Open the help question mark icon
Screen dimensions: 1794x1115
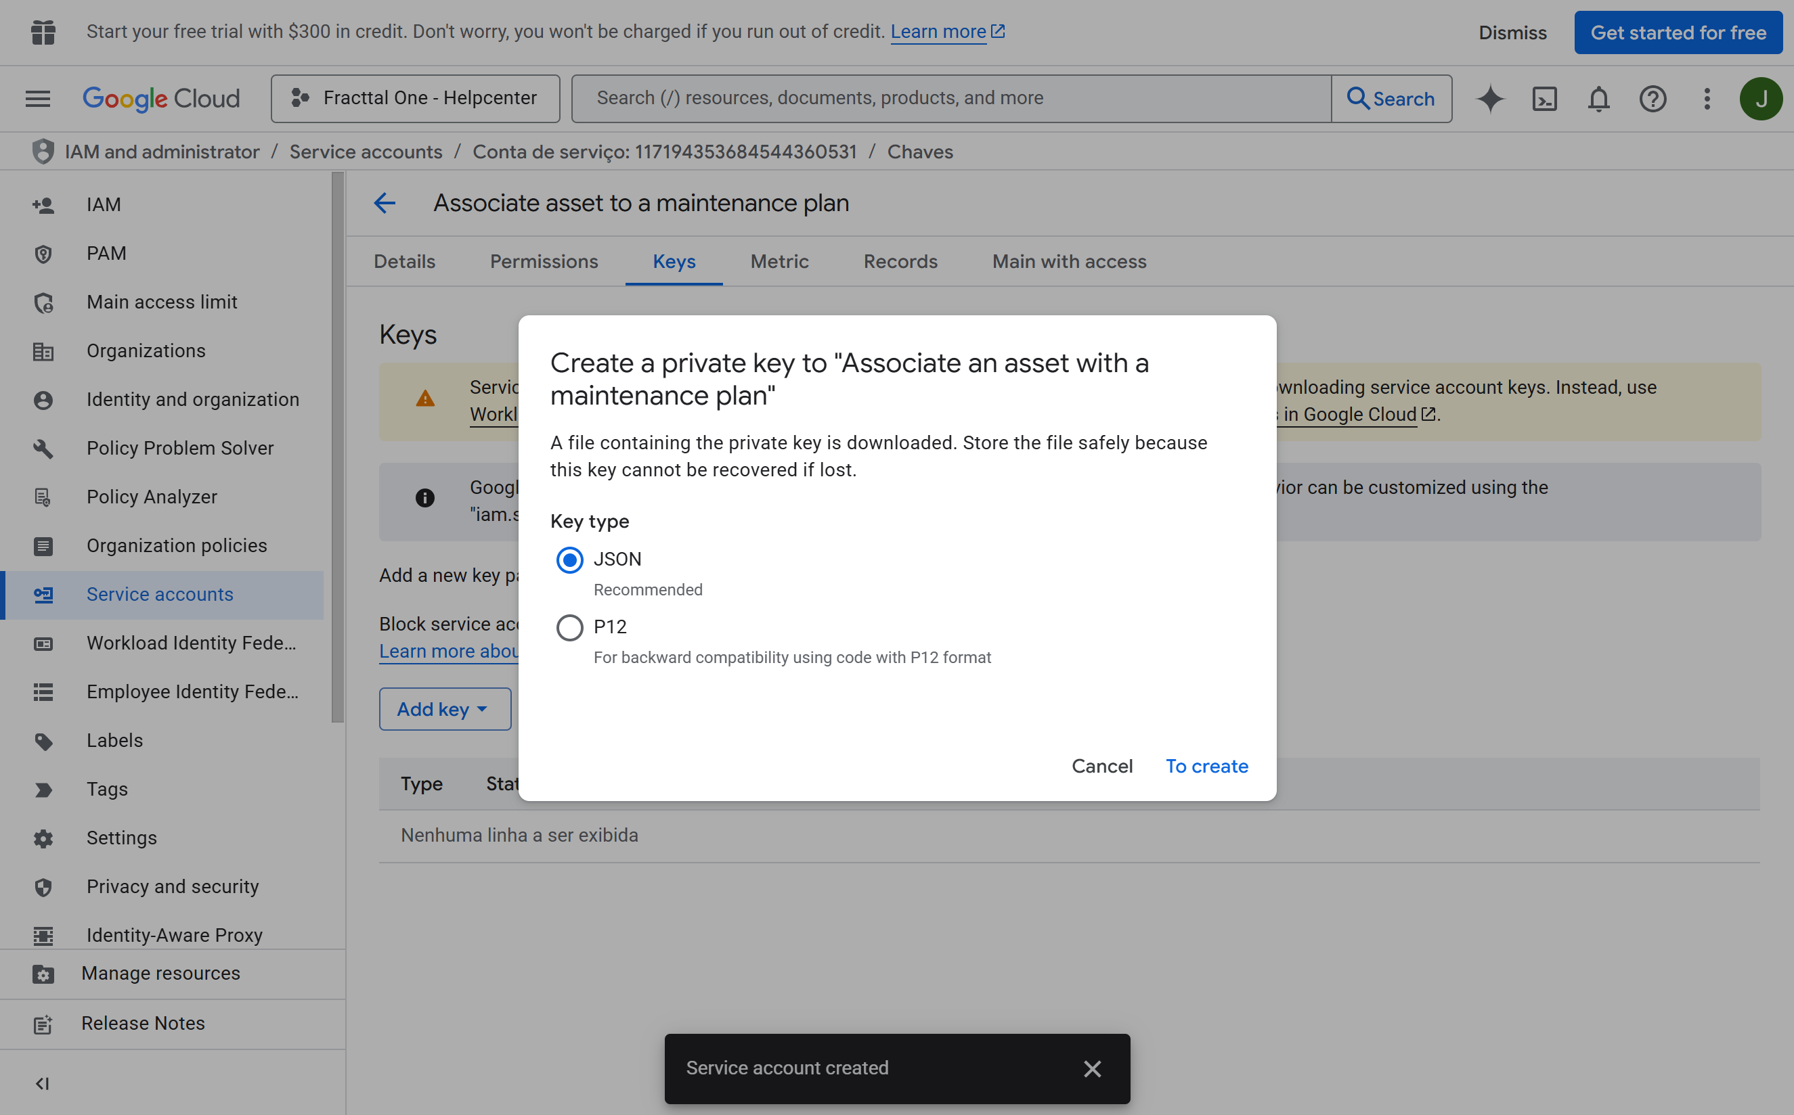pos(1653,99)
